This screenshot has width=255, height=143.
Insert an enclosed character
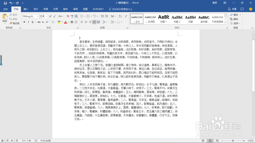76,22
